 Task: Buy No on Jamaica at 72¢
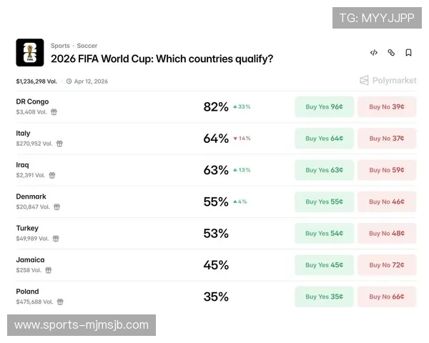(387, 265)
